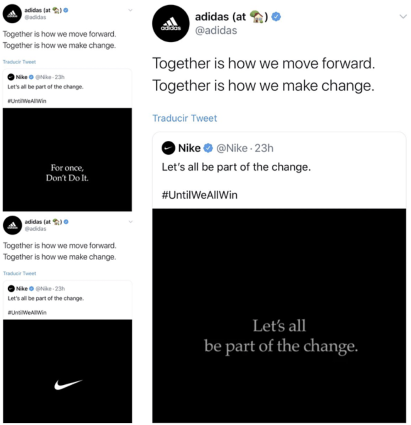Click Nike verified badge in large quoted tweet
Image resolution: width=411 pixels, height=425 pixels.
tap(208, 148)
